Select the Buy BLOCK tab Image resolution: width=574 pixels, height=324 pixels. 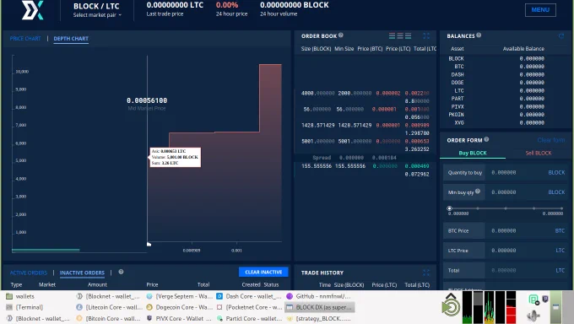point(473,153)
